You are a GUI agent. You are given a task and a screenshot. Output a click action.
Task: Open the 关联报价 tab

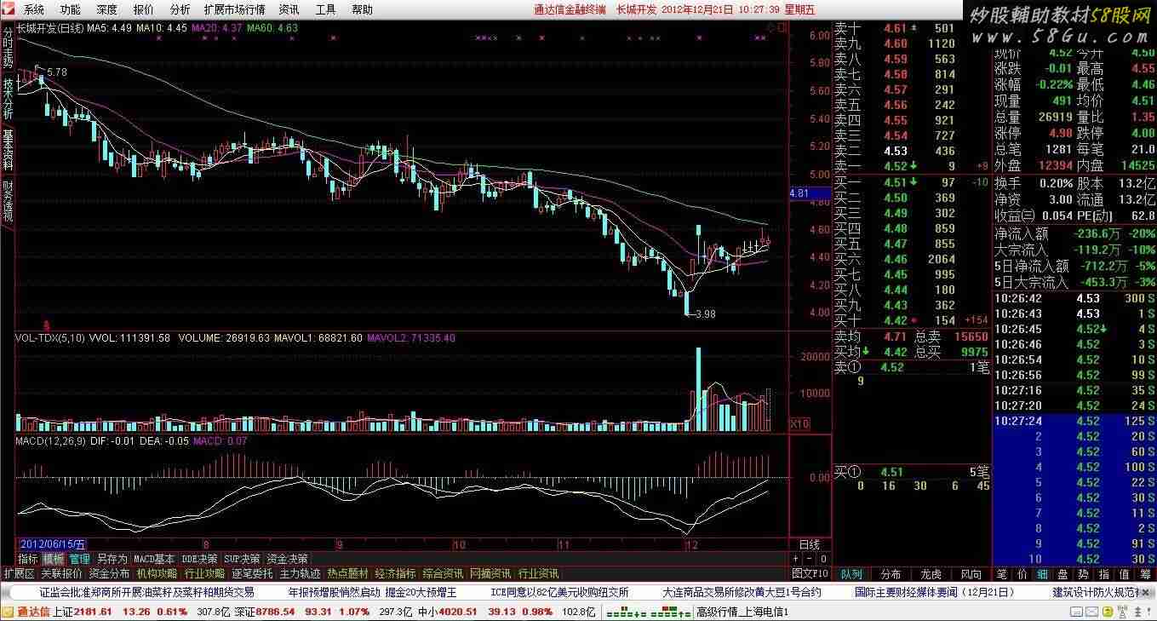(x=61, y=573)
